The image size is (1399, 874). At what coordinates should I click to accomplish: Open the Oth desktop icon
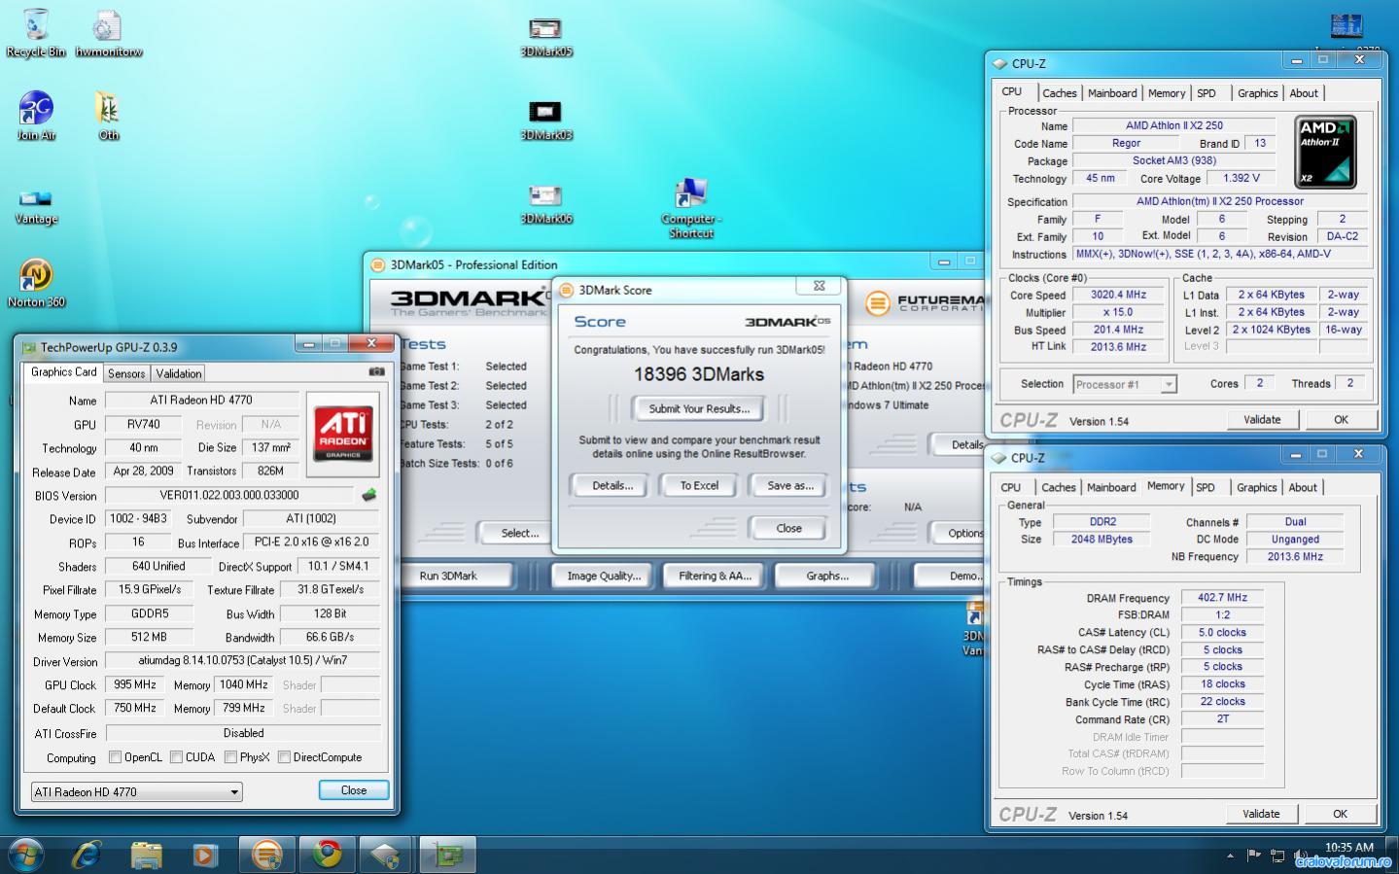pos(108,117)
